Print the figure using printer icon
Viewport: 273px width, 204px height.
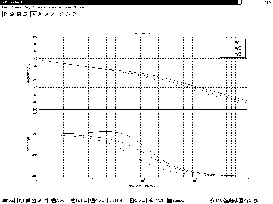[25, 14]
